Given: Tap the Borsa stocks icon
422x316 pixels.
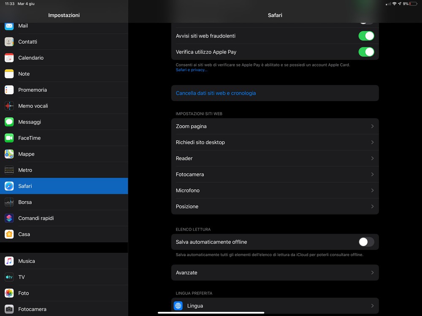Looking at the screenshot, I should (x=9, y=202).
